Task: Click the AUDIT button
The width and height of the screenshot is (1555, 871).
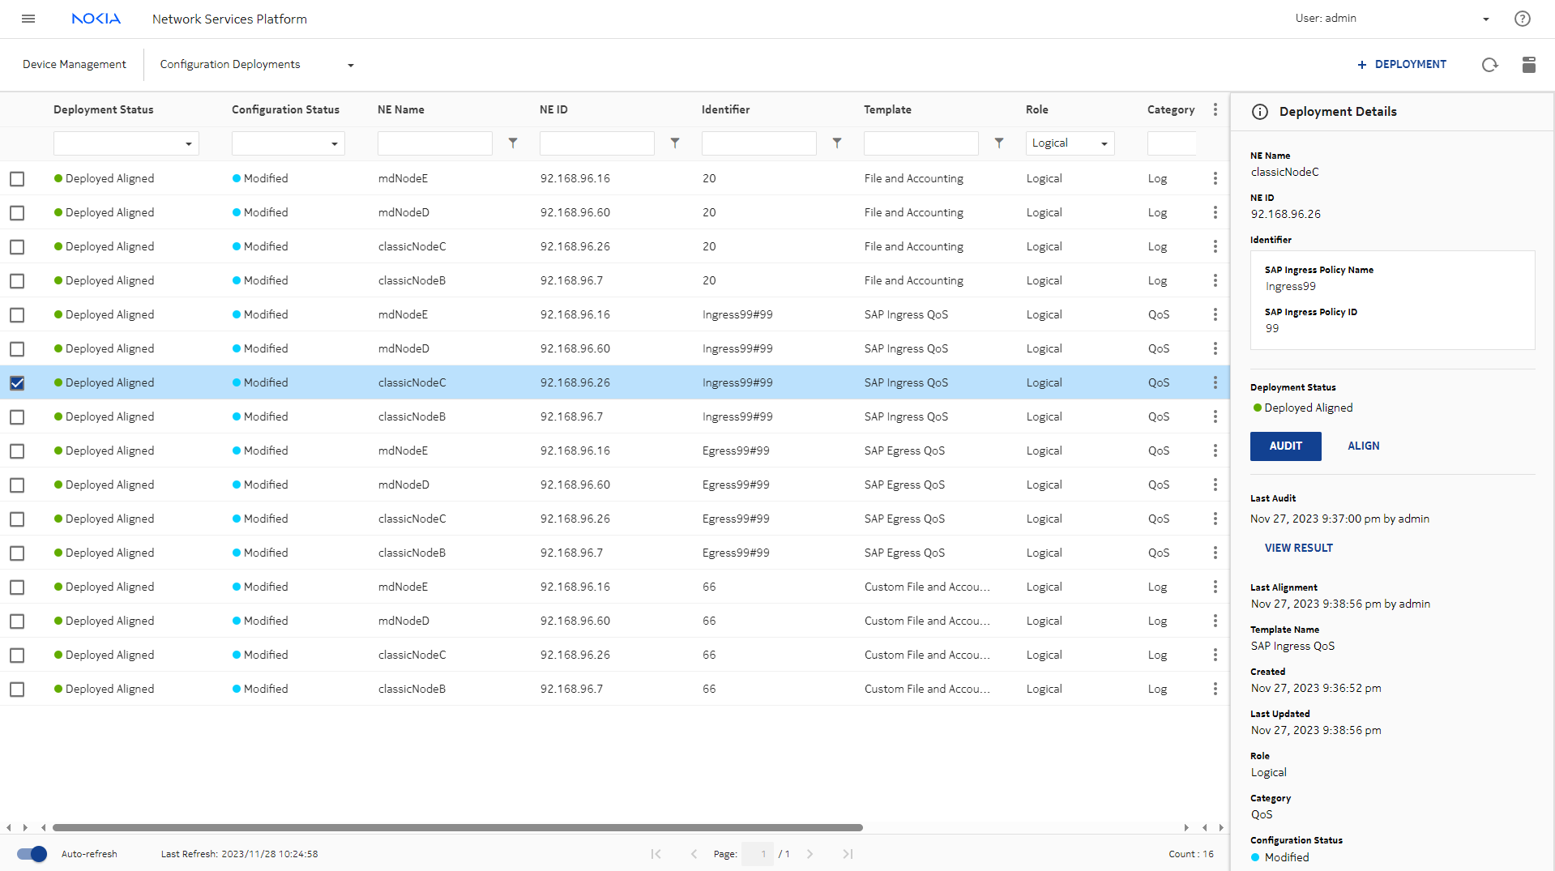Action: [1285, 446]
